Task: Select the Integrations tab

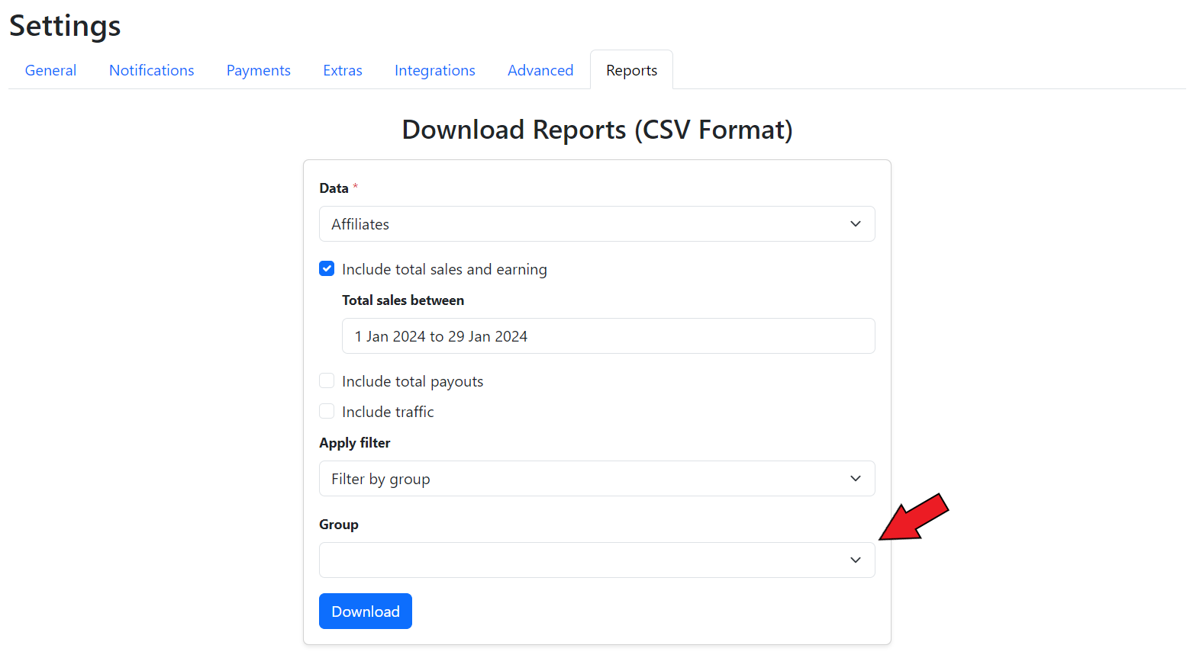Action: (434, 70)
